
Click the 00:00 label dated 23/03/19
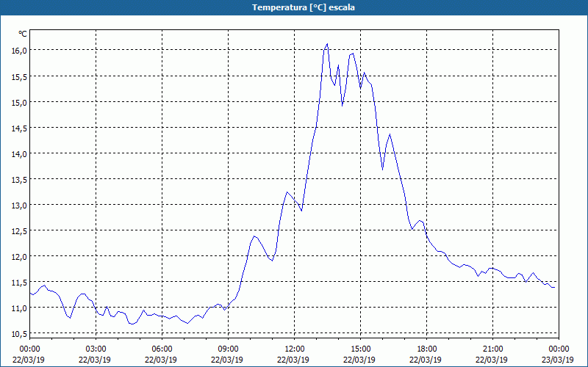(x=559, y=349)
